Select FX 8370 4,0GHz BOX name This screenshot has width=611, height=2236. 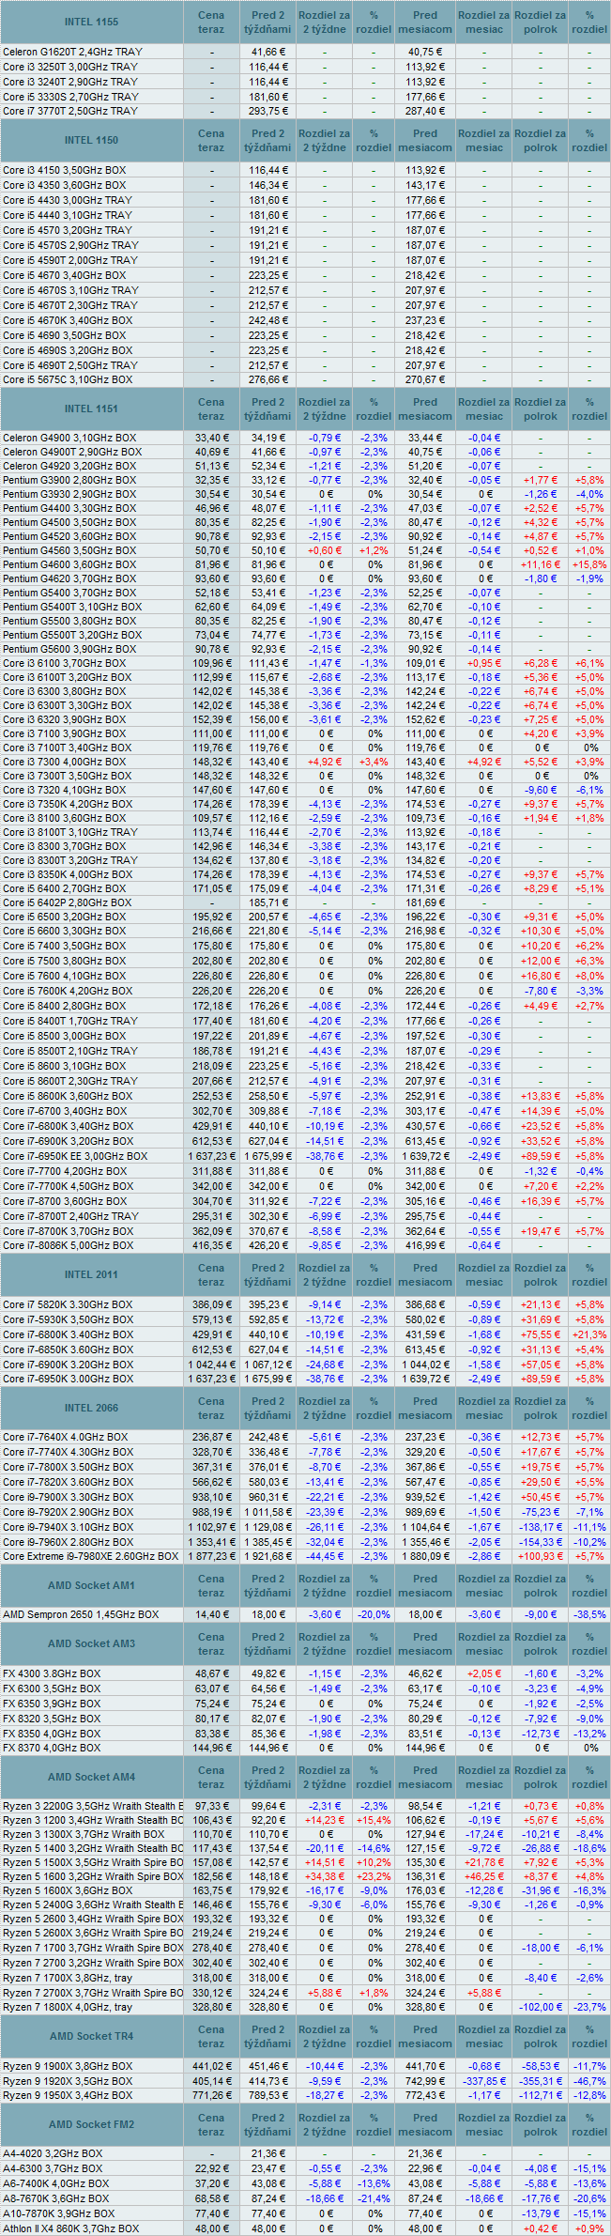pos(52,1748)
